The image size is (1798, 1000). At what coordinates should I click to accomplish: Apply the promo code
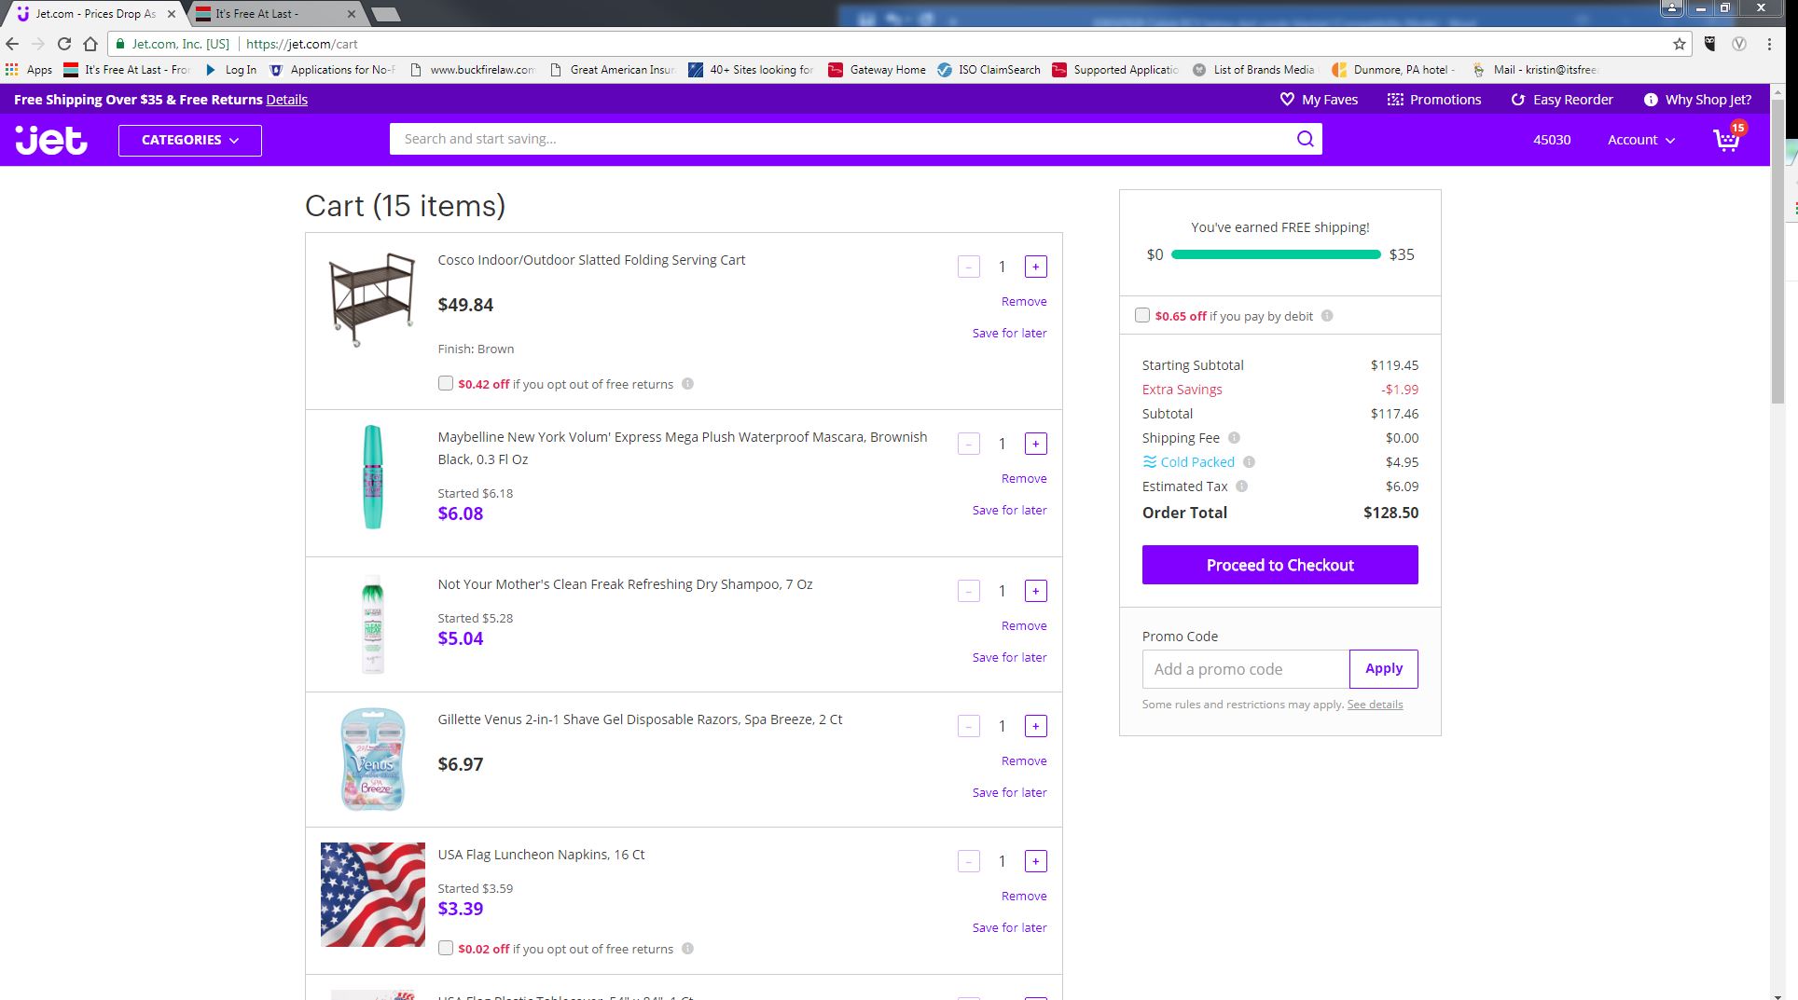click(1384, 669)
